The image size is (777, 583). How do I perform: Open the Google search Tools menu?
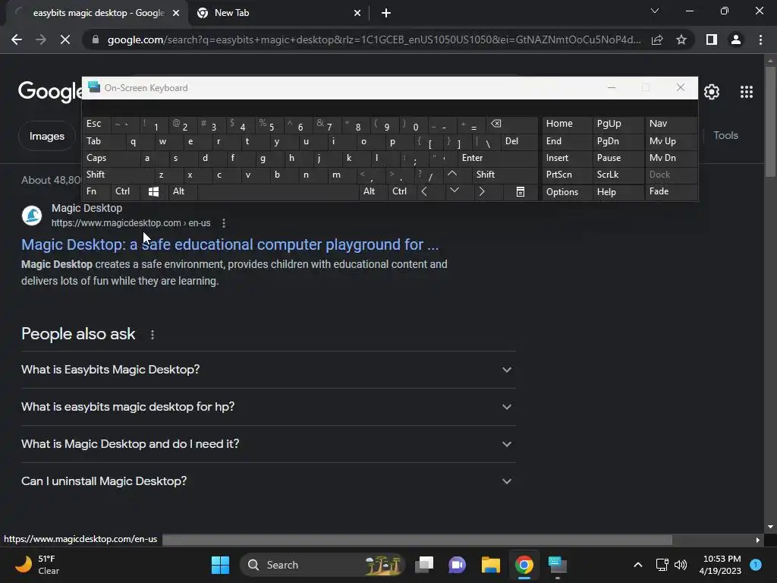coord(725,135)
